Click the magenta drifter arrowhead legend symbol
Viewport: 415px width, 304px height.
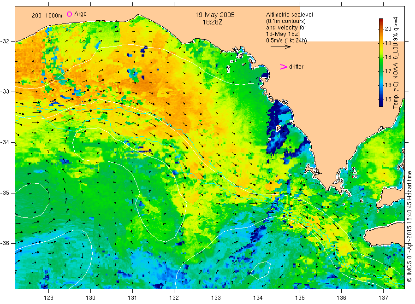pos(284,67)
